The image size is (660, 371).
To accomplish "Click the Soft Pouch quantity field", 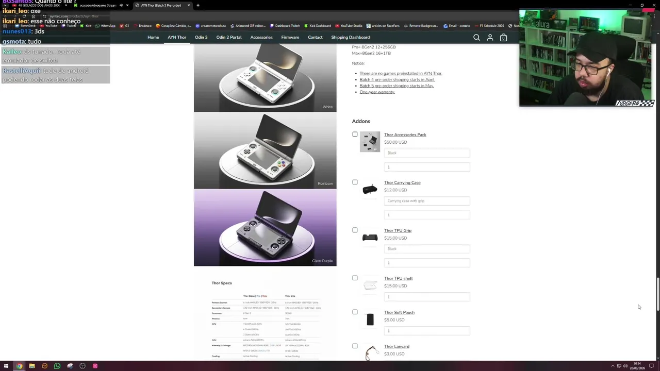I will pyautogui.click(x=427, y=331).
